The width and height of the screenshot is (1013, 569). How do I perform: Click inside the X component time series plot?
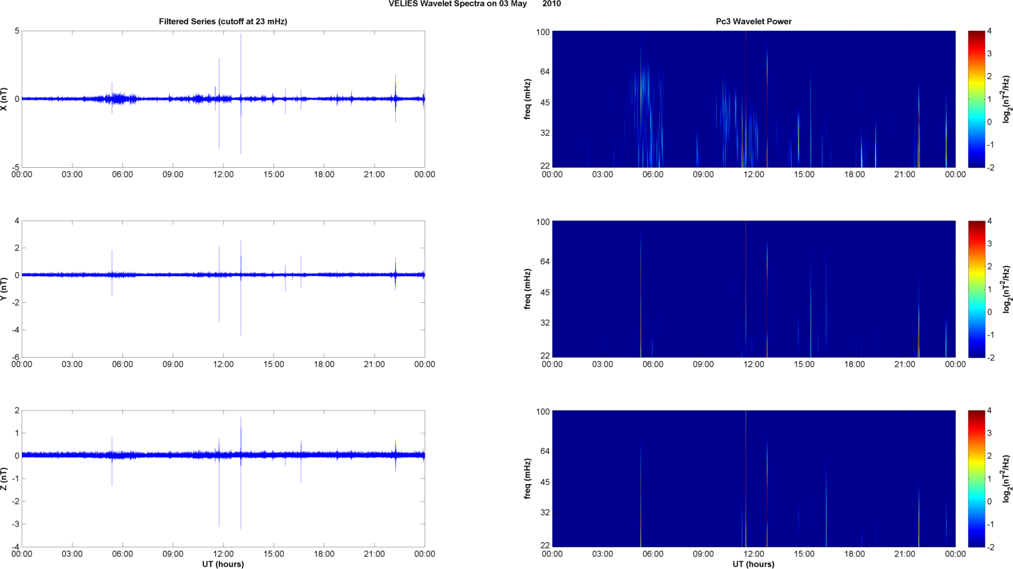(223, 99)
